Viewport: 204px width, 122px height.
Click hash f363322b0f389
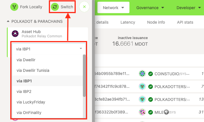112,112
